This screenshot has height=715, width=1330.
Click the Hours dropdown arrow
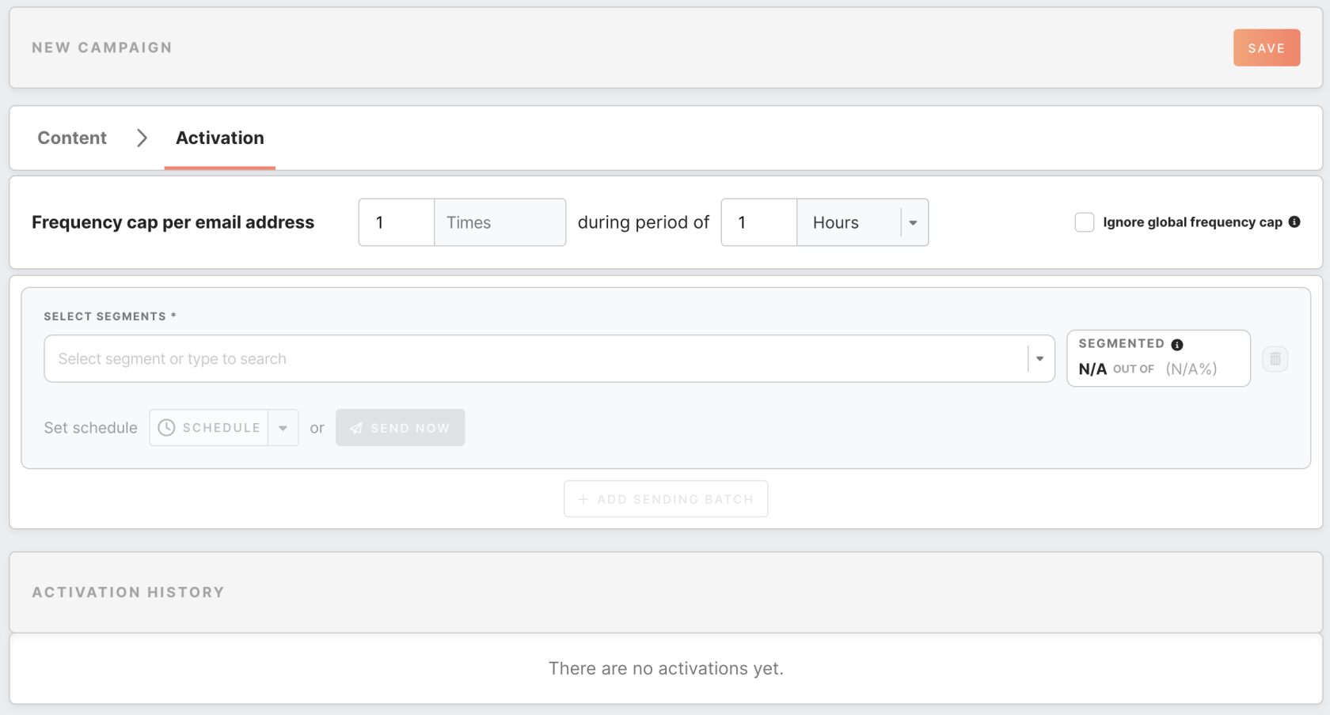point(913,223)
